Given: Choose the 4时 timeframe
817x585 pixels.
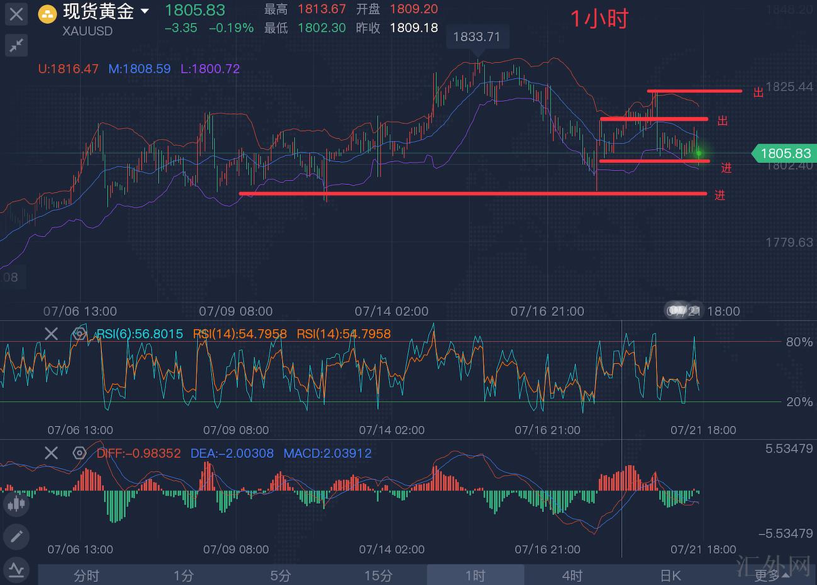Looking at the screenshot, I should [572, 575].
